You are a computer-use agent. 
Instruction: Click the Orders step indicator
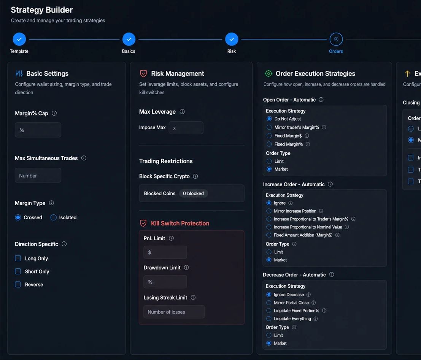point(336,40)
